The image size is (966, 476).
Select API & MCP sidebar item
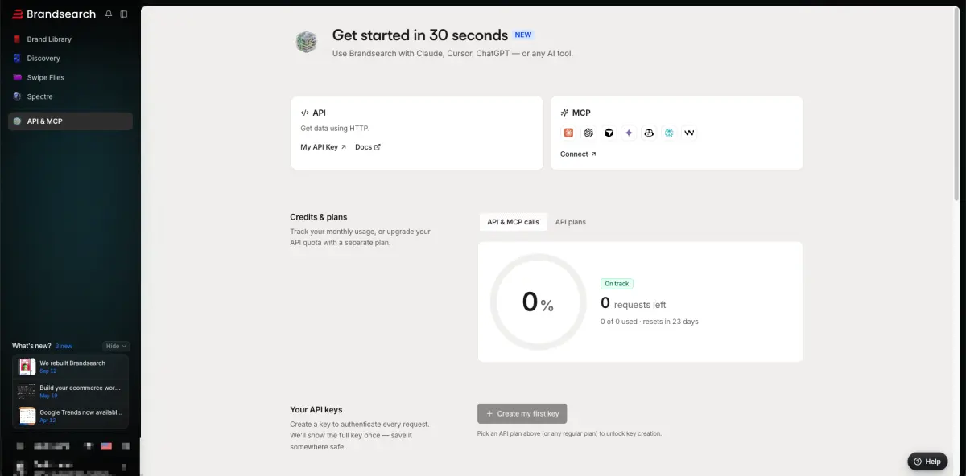coord(70,121)
